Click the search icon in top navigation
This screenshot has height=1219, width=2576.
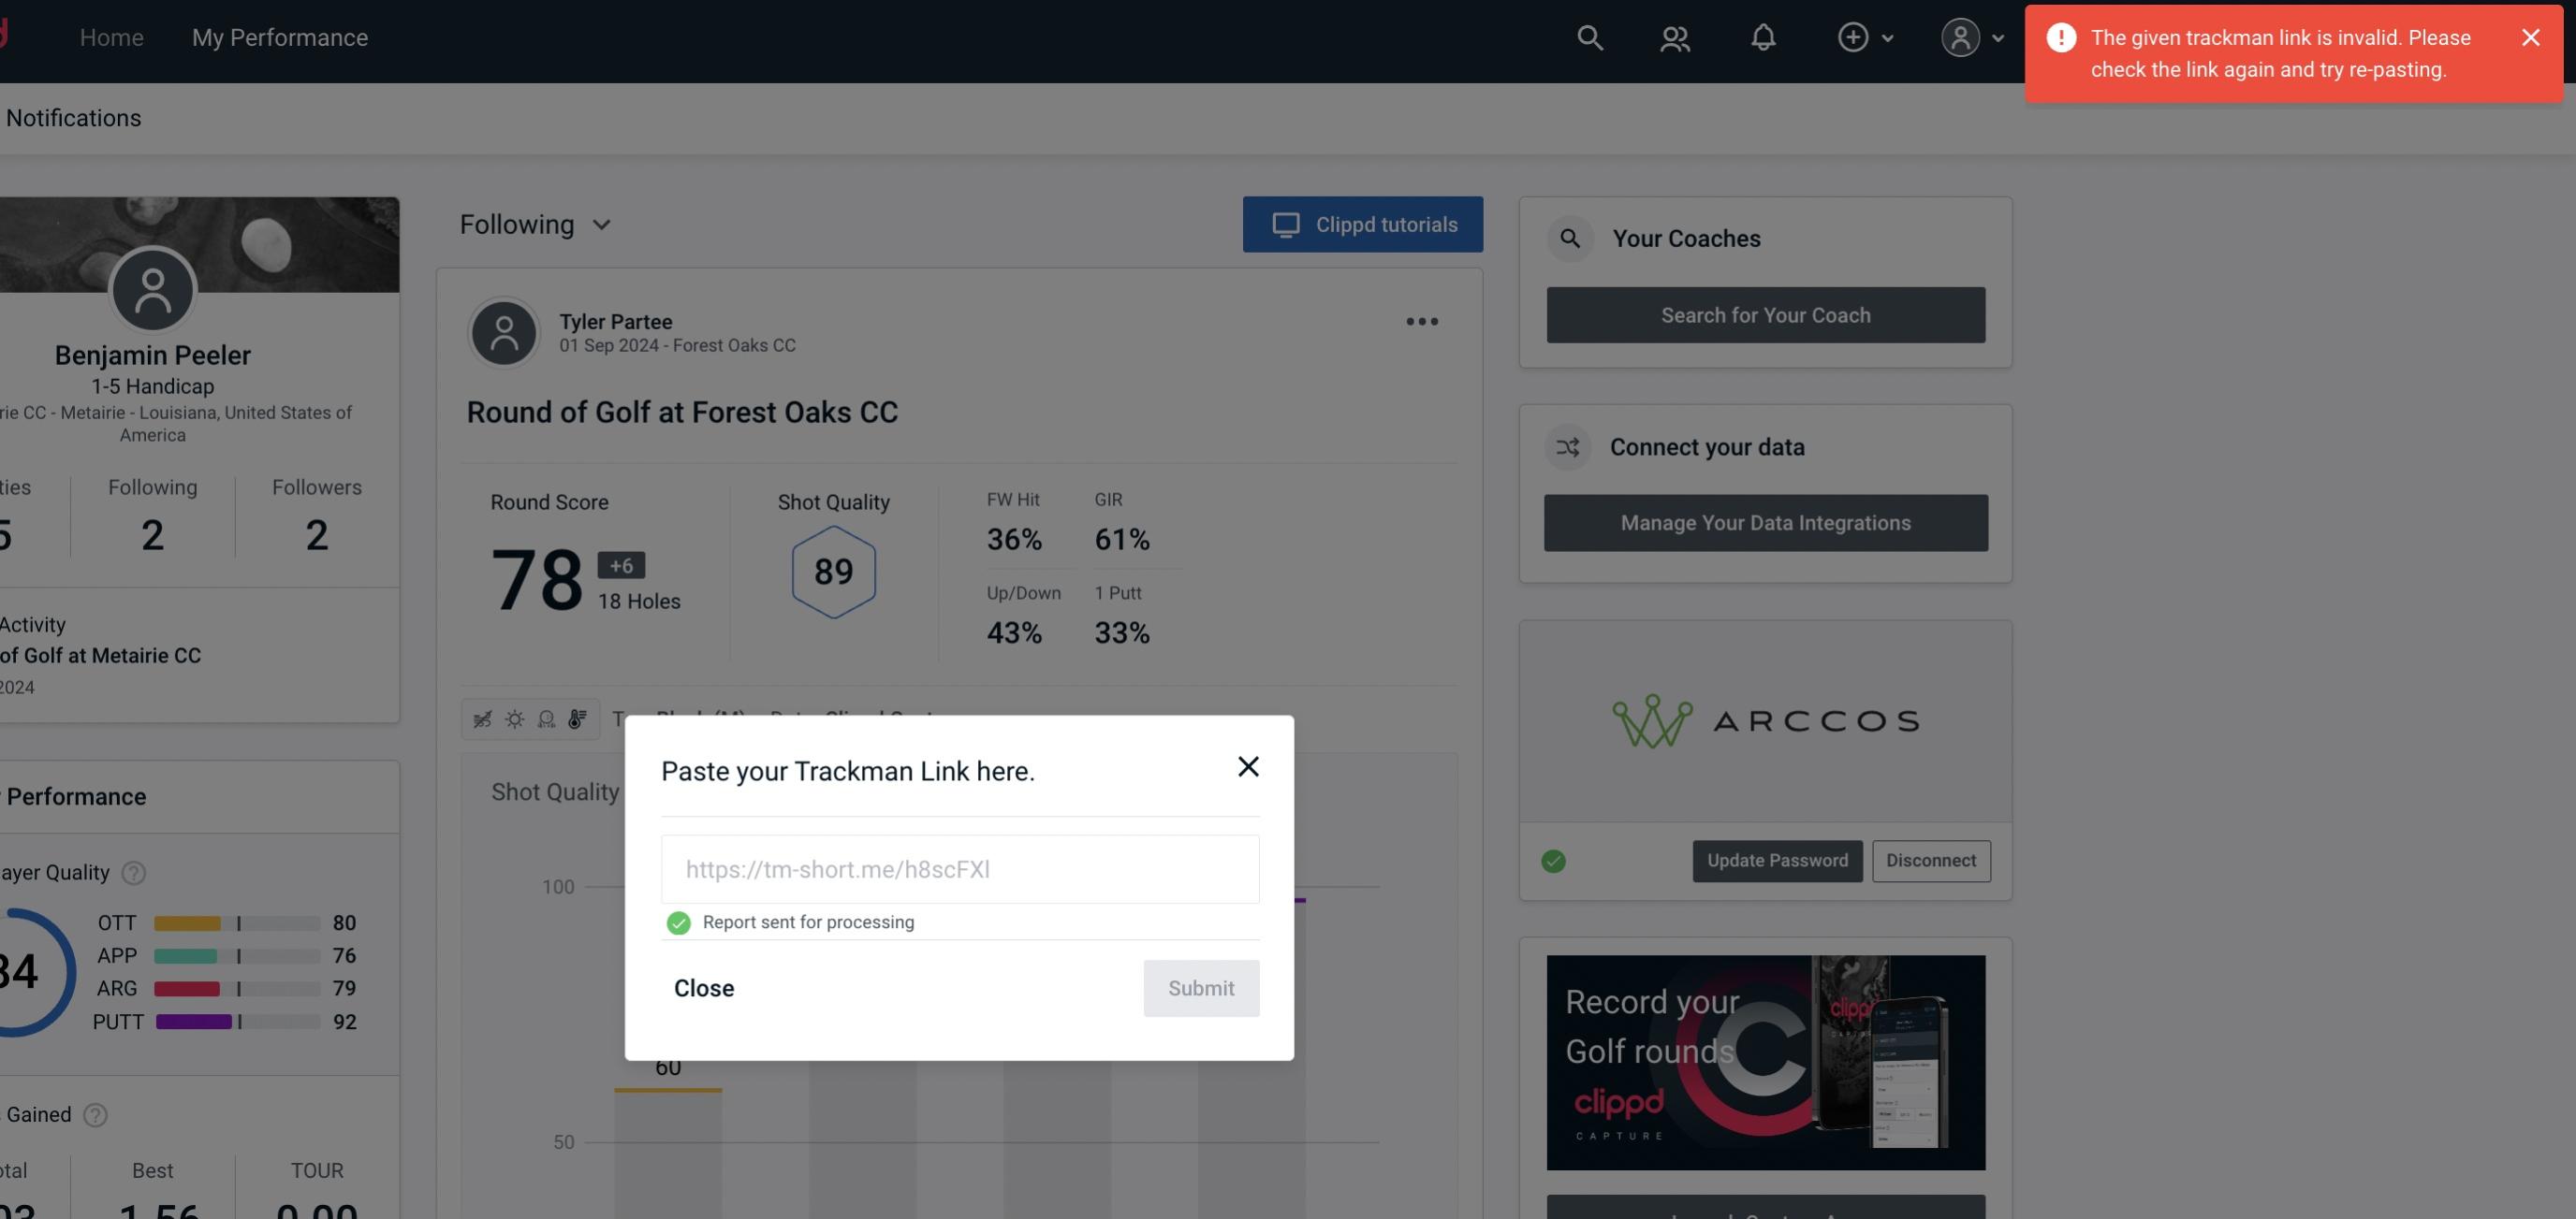click(x=1588, y=36)
